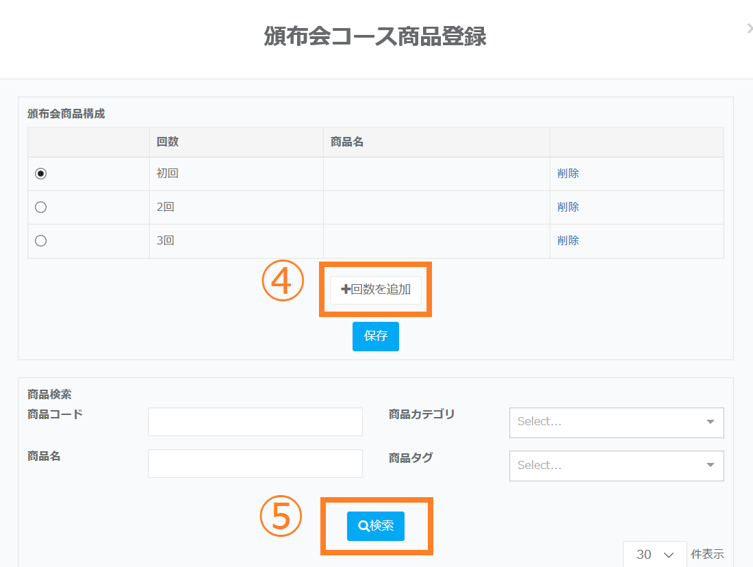Select the 初回 radio button

click(40, 174)
